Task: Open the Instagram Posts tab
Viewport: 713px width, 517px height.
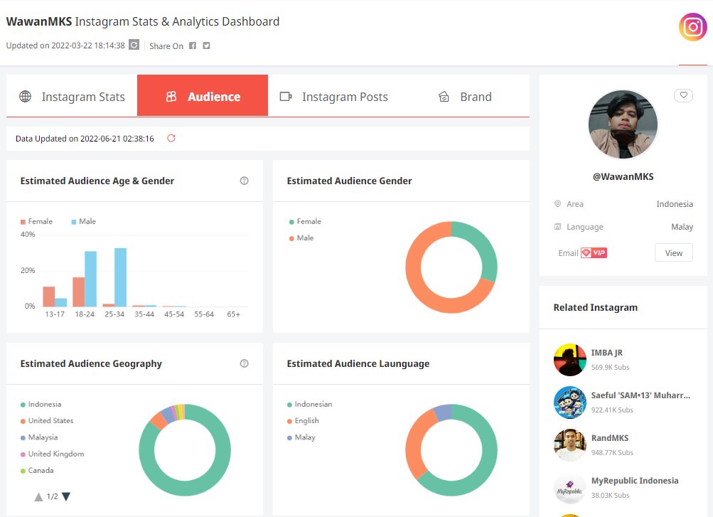Action: tap(333, 95)
